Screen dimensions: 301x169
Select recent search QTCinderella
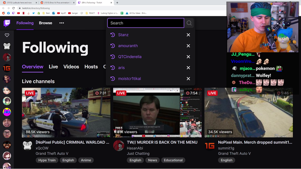point(130,57)
